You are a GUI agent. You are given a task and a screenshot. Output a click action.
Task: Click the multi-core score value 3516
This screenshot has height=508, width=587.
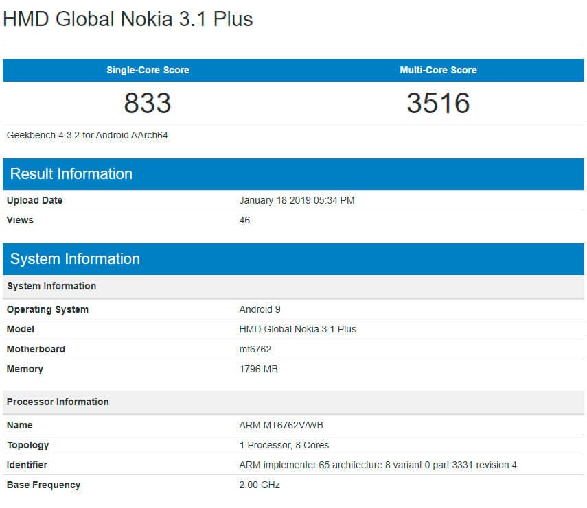pos(439,104)
